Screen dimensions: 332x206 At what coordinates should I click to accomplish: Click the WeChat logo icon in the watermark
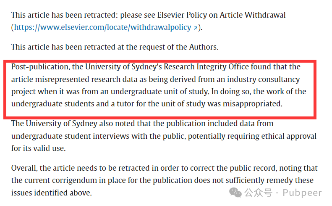click(235, 193)
